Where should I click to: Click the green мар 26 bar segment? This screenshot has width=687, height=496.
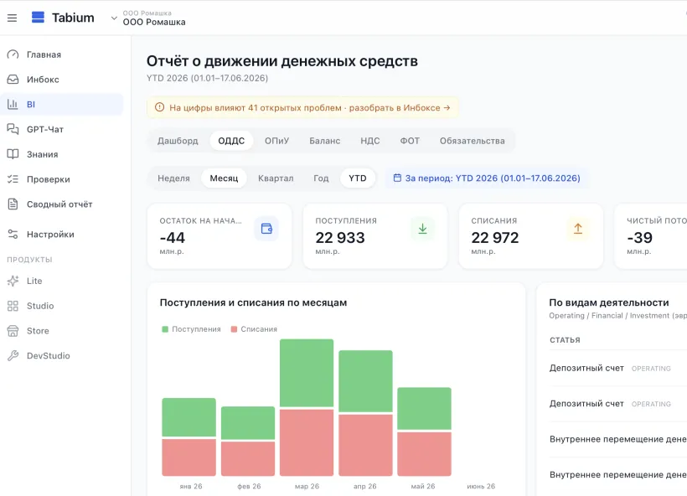pyautogui.click(x=307, y=374)
